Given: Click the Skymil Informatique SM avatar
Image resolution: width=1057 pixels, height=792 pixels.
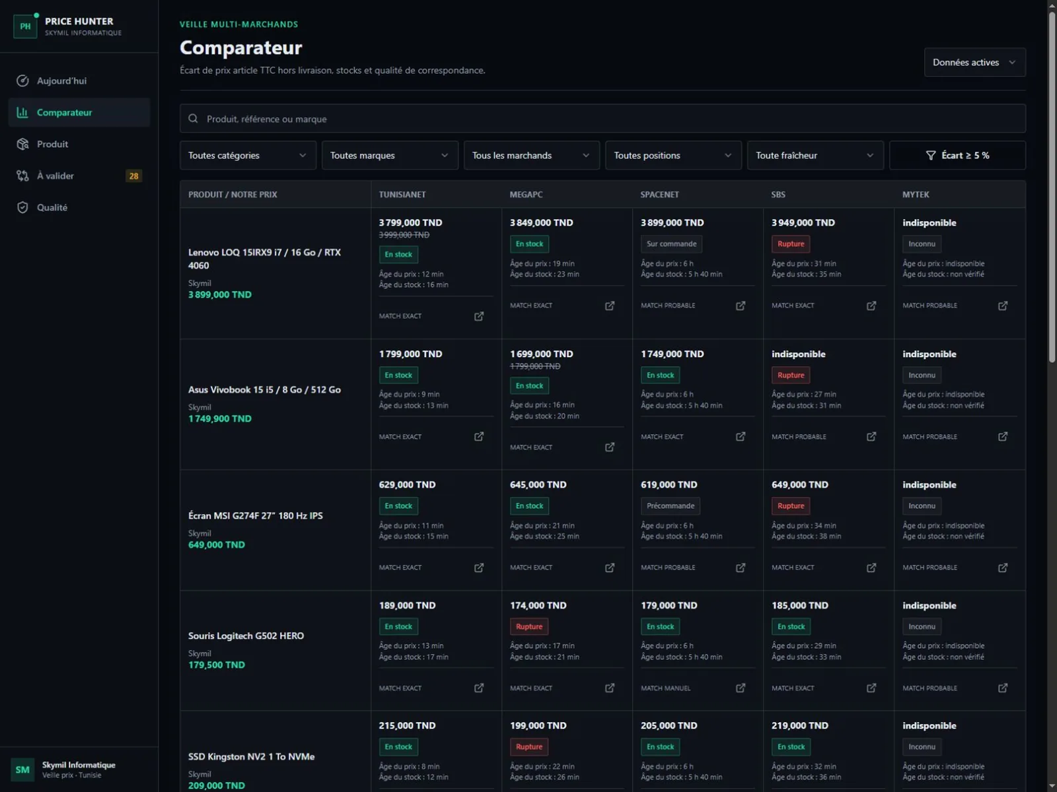Looking at the screenshot, I should point(22,770).
